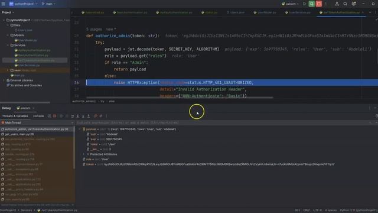Select Scratches and Consoles

point(24,85)
